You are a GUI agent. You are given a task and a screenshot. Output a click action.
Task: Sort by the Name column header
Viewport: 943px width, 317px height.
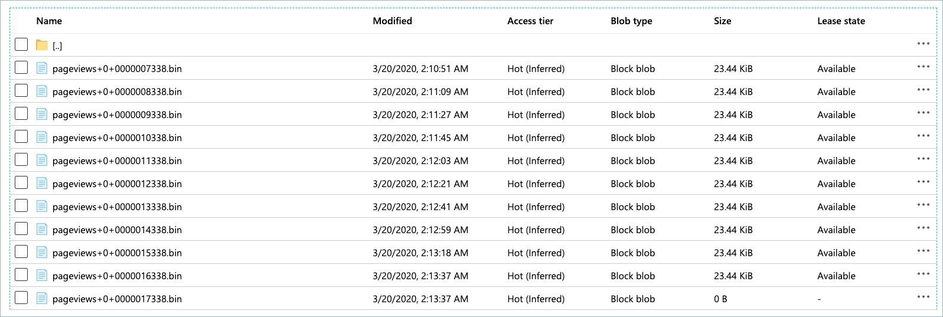click(49, 21)
